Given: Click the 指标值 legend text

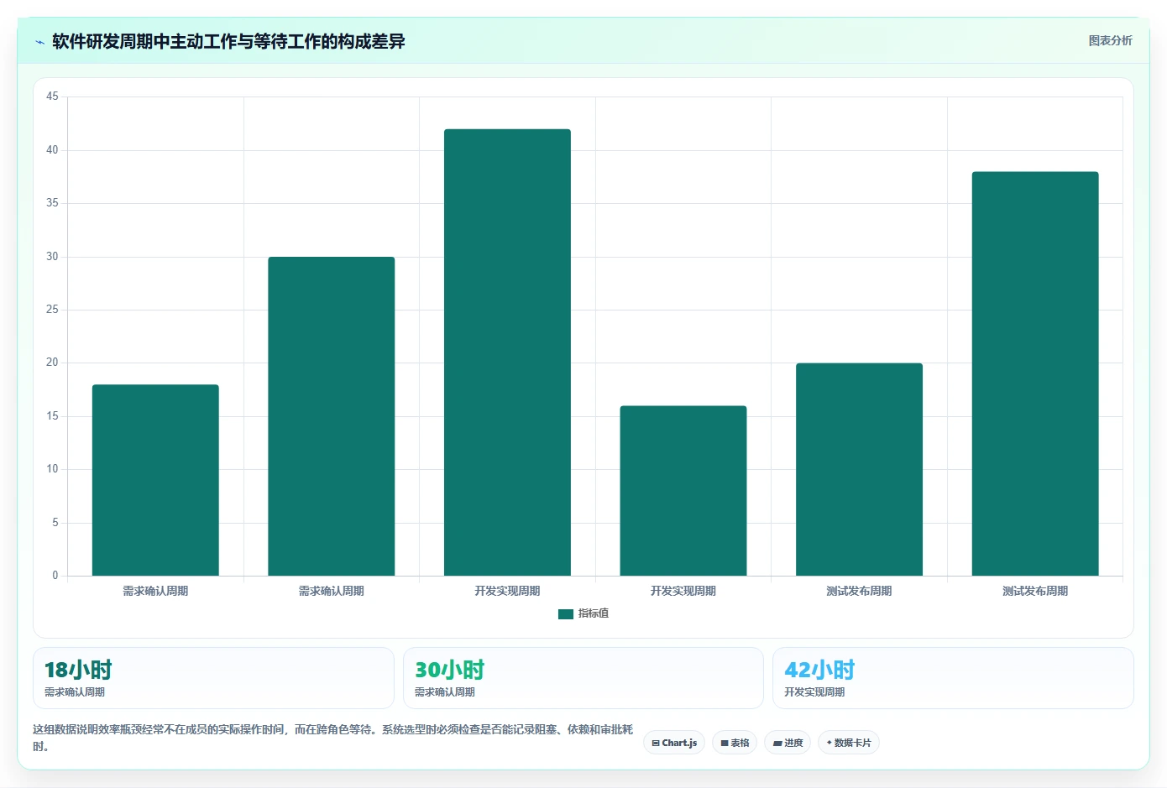Looking at the screenshot, I should [594, 613].
